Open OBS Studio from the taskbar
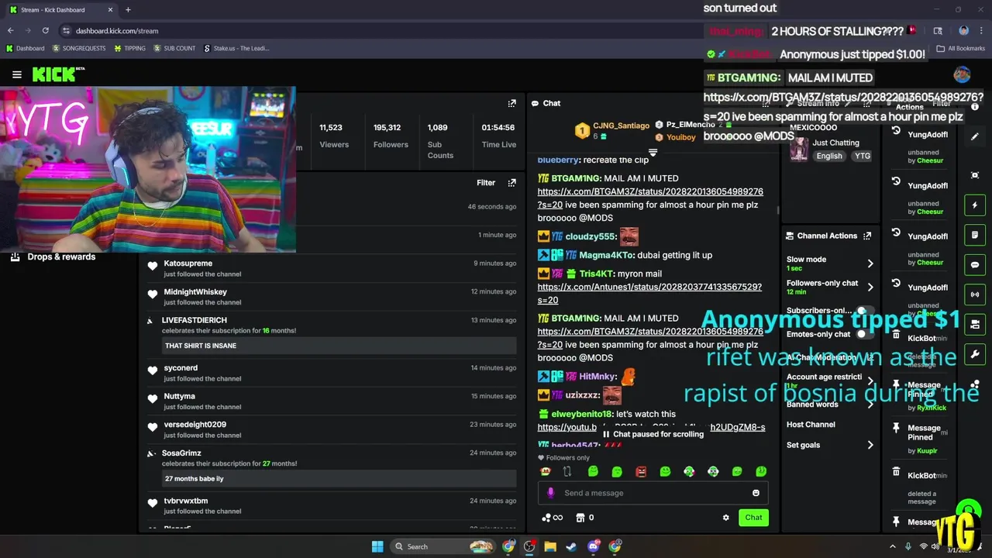 [x=529, y=546]
